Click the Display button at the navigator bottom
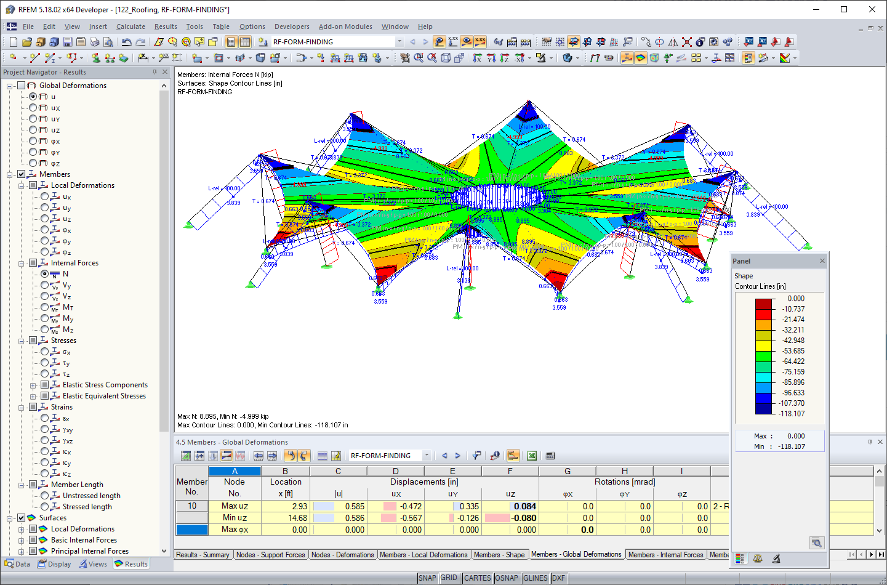Screen dimensions: 887x585 pos(54,564)
